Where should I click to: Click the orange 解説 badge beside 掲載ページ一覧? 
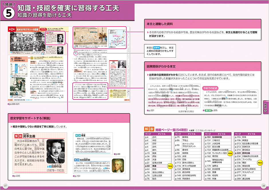click(x=149, y=129)
